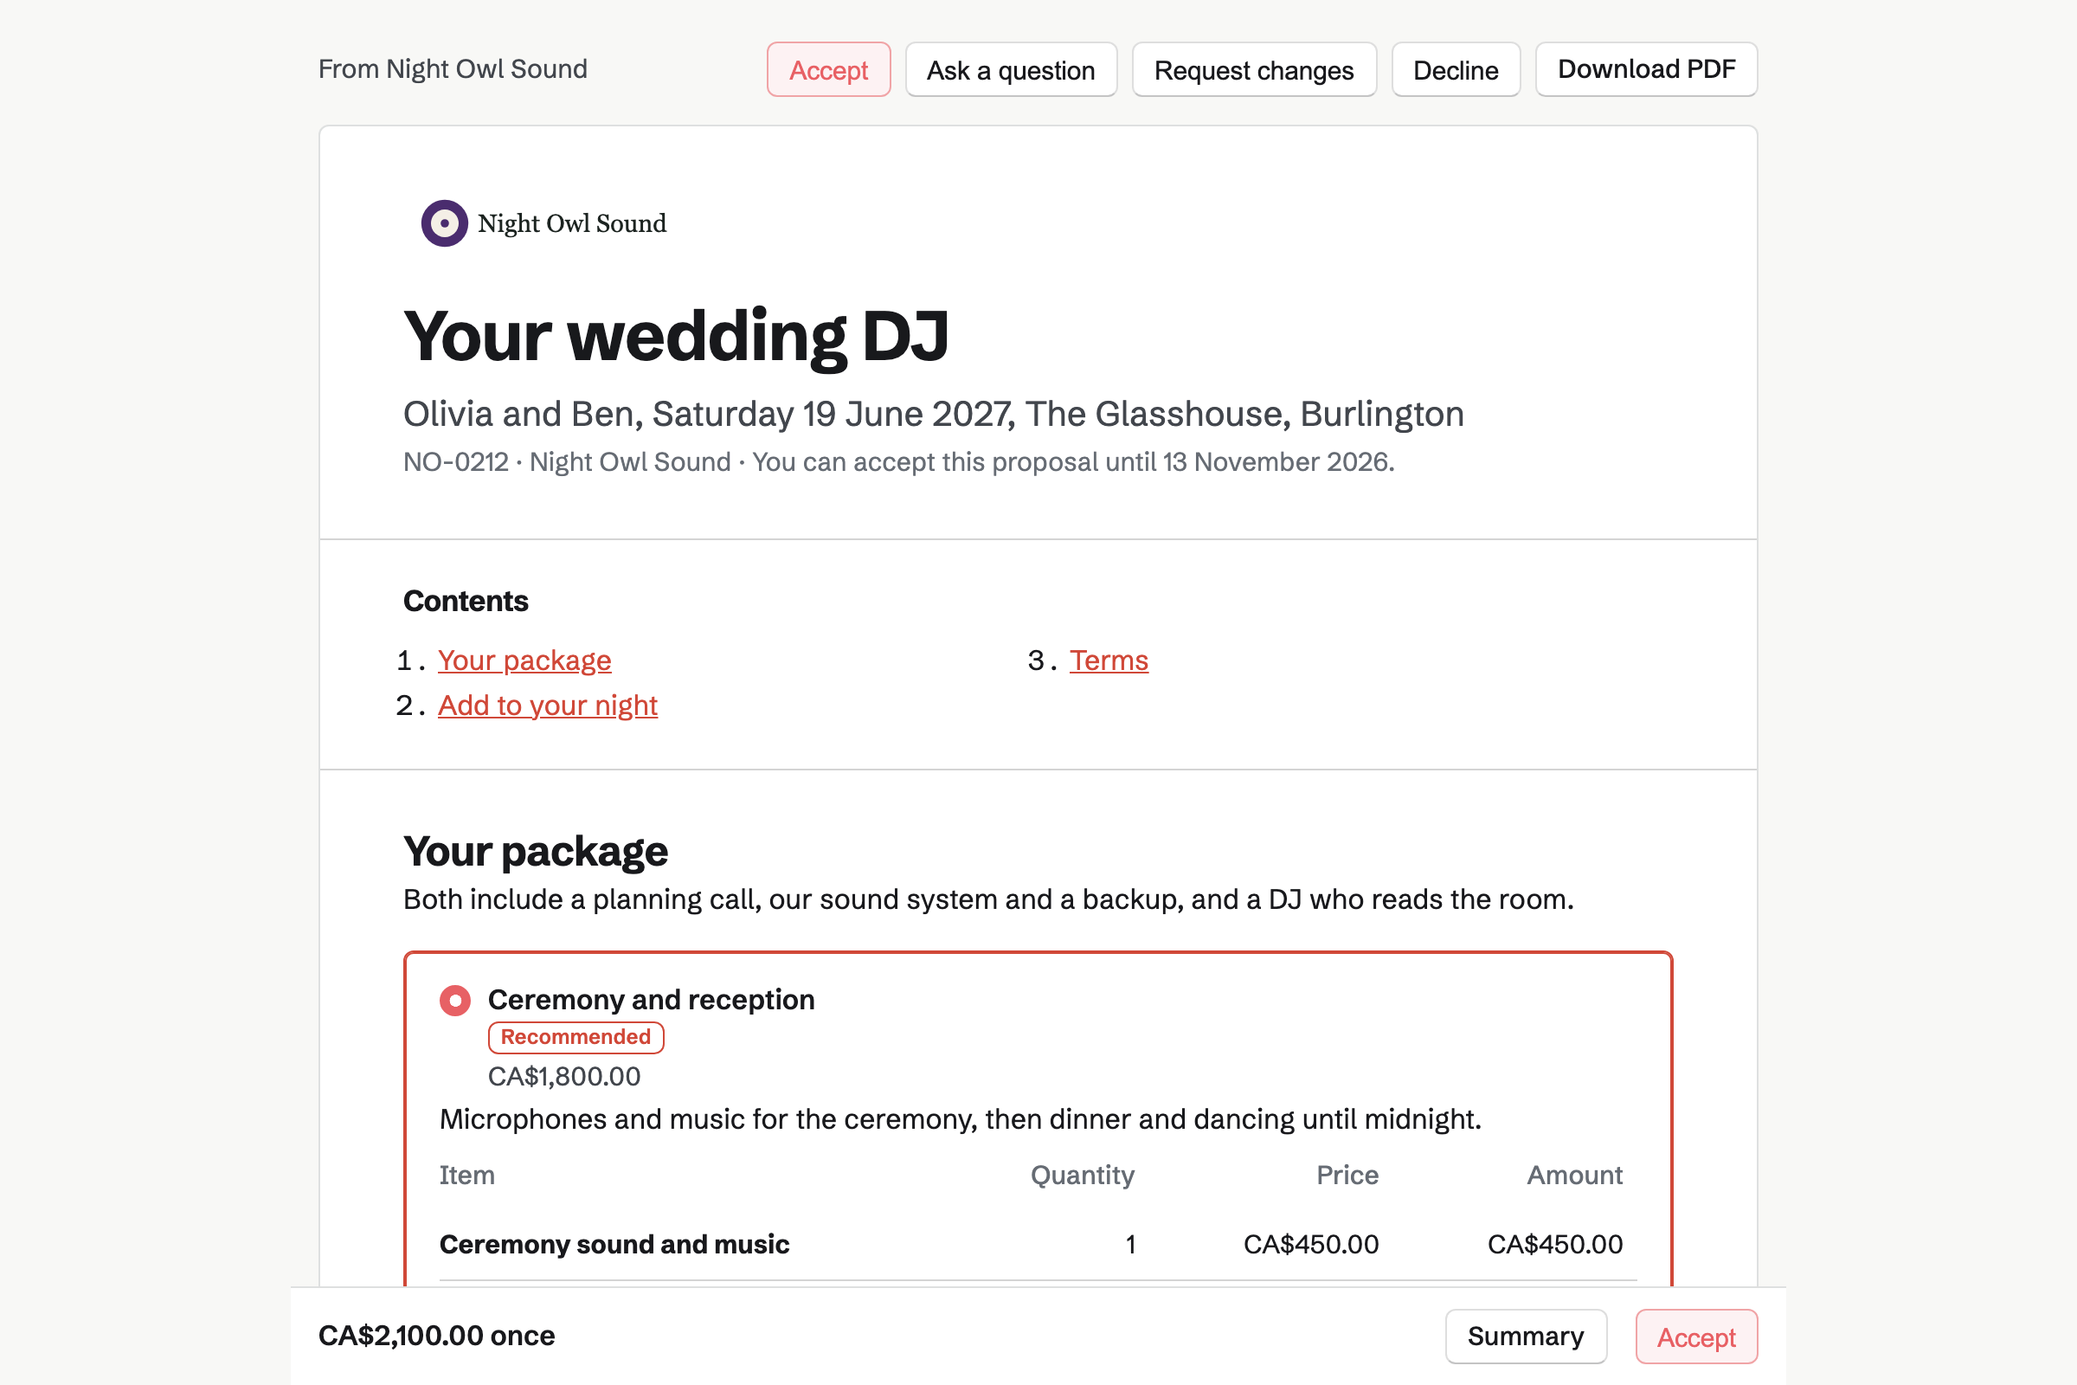Click Request changes
The width and height of the screenshot is (2077, 1385).
1254,70
